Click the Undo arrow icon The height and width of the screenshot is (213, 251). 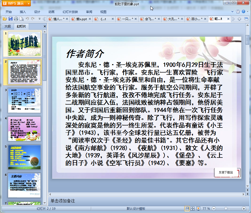pos(27,19)
